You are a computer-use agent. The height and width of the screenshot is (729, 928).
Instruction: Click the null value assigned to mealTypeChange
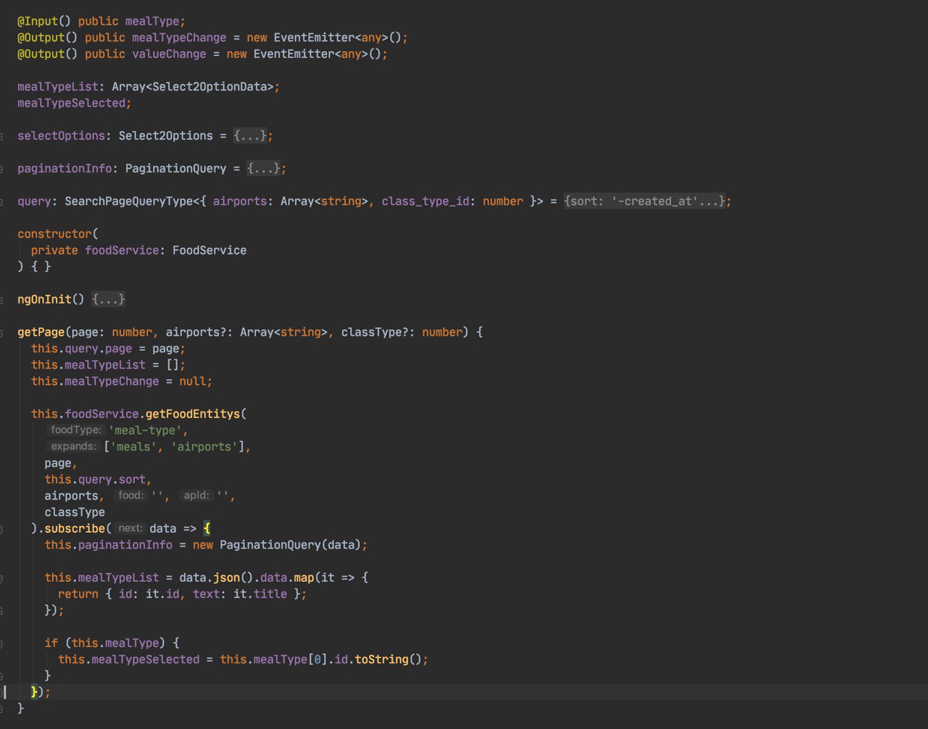(x=193, y=381)
